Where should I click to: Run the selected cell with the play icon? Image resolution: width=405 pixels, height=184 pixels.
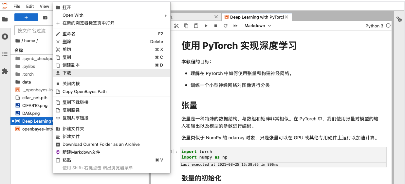point(206,26)
